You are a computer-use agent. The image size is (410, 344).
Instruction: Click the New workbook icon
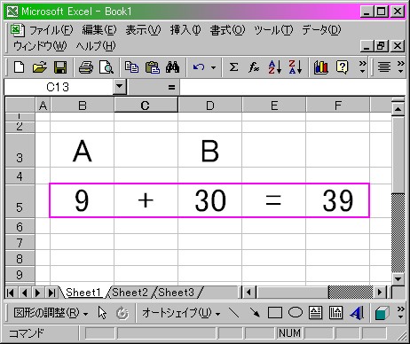[x=20, y=67]
